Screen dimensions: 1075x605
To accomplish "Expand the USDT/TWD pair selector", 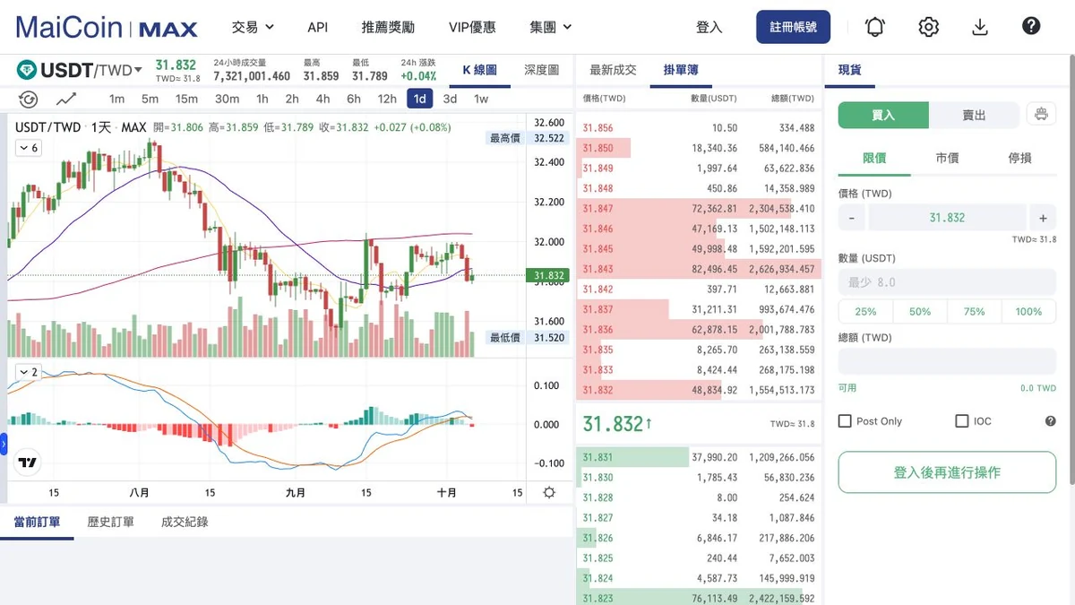I will click(x=91, y=70).
